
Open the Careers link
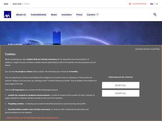click(91, 14)
